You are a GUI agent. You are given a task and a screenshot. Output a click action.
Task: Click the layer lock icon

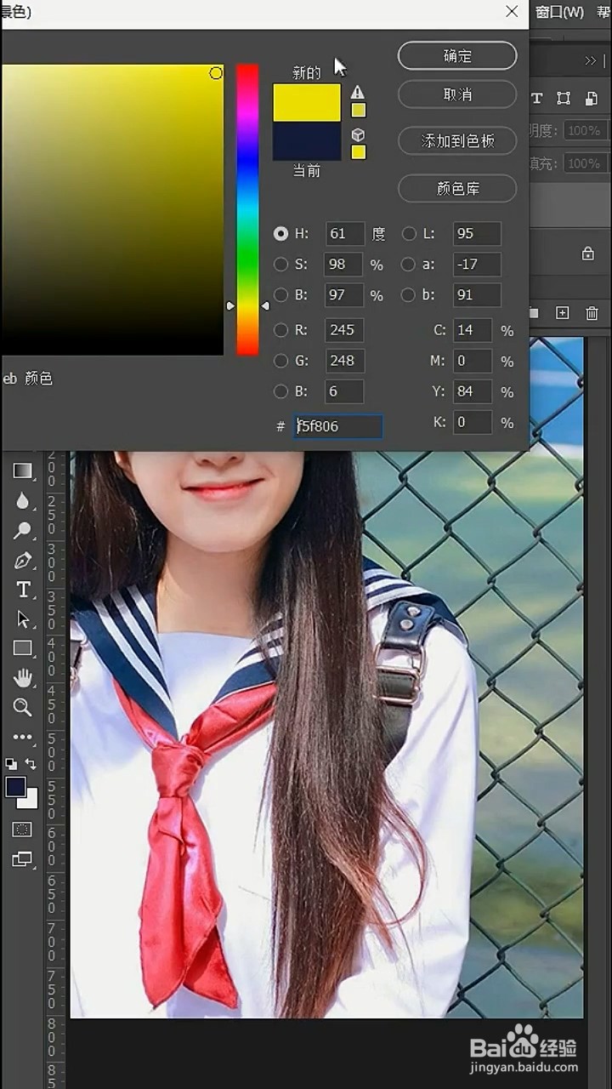[x=587, y=254]
